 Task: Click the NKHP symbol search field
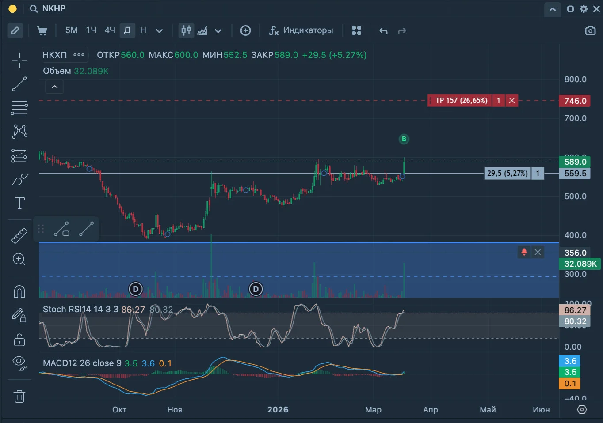click(x=54, y=9)
